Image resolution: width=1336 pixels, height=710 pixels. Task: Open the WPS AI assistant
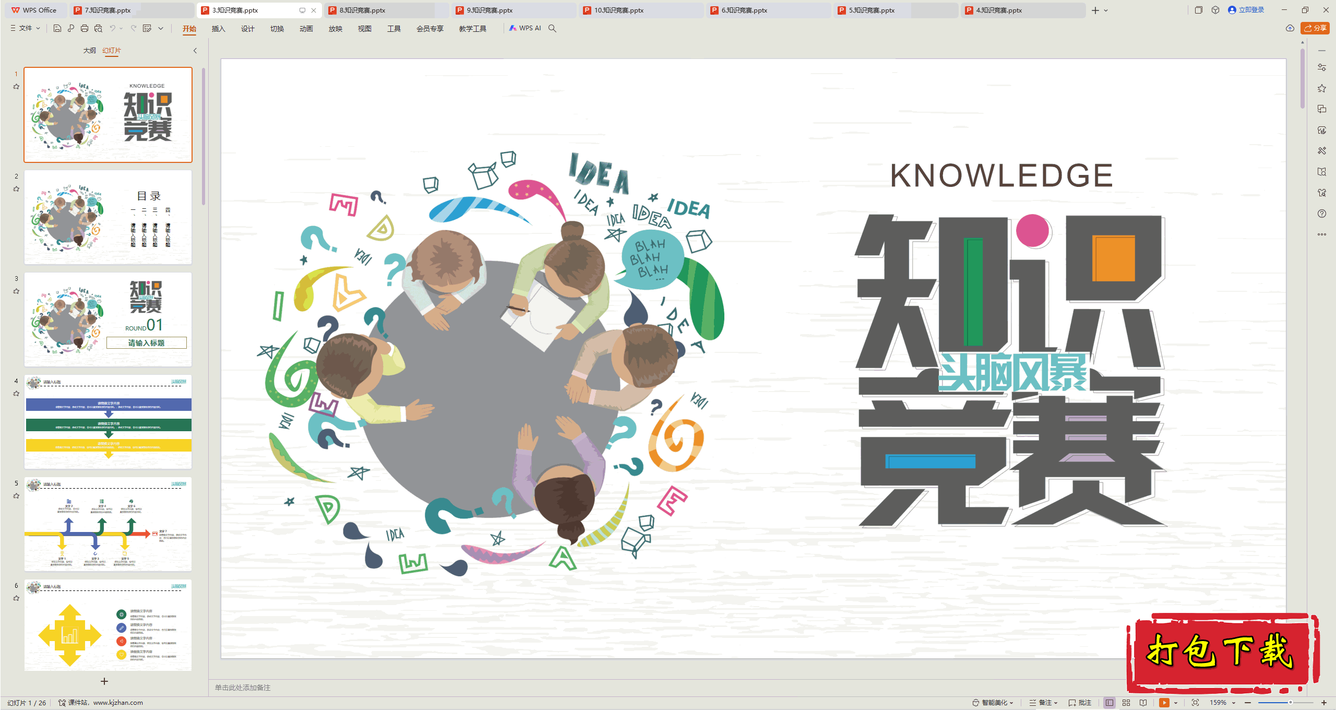(525, 28)
